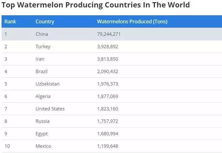Select the Turkey country cell
The height and width of the screenshot is (153, 222).
pyautogui.click(x=43, y=47)
